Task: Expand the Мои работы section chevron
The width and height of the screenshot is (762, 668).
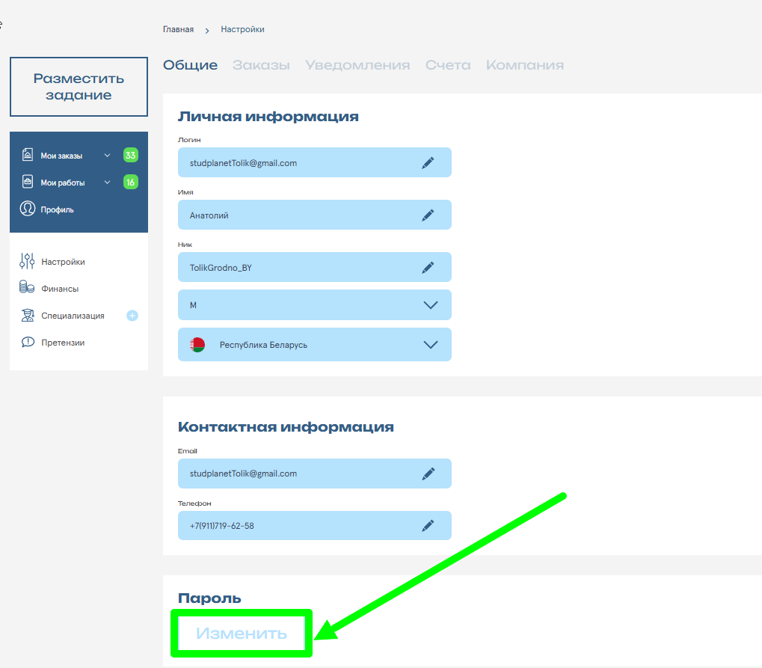Action: [107, 183]
